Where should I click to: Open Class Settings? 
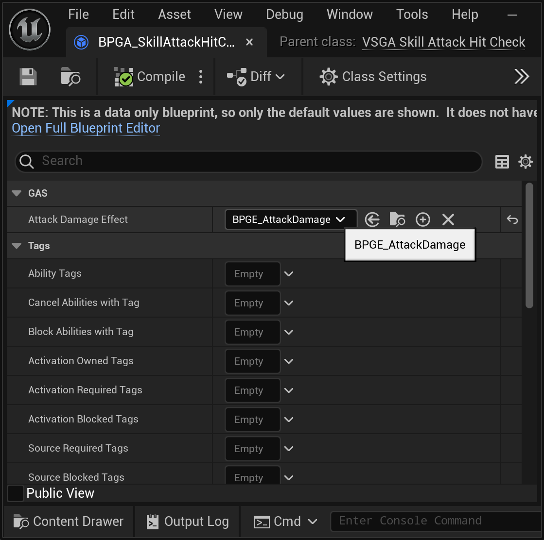point(373,77)
